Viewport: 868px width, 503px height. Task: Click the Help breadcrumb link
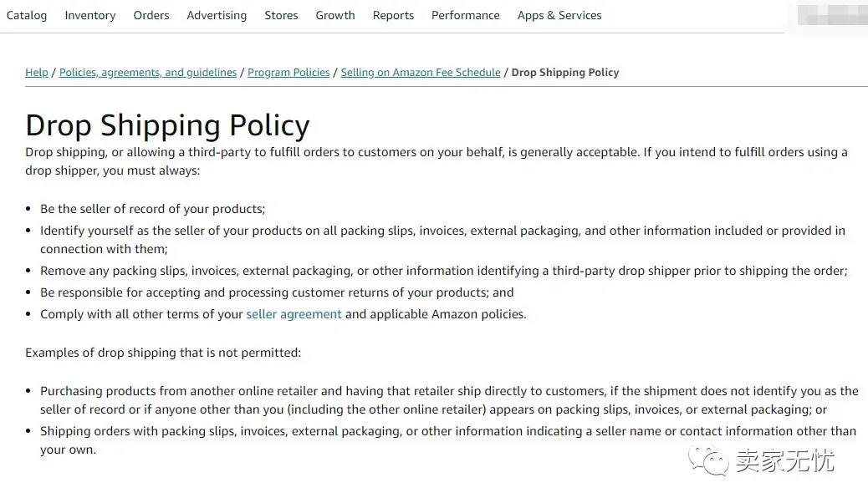37,73
